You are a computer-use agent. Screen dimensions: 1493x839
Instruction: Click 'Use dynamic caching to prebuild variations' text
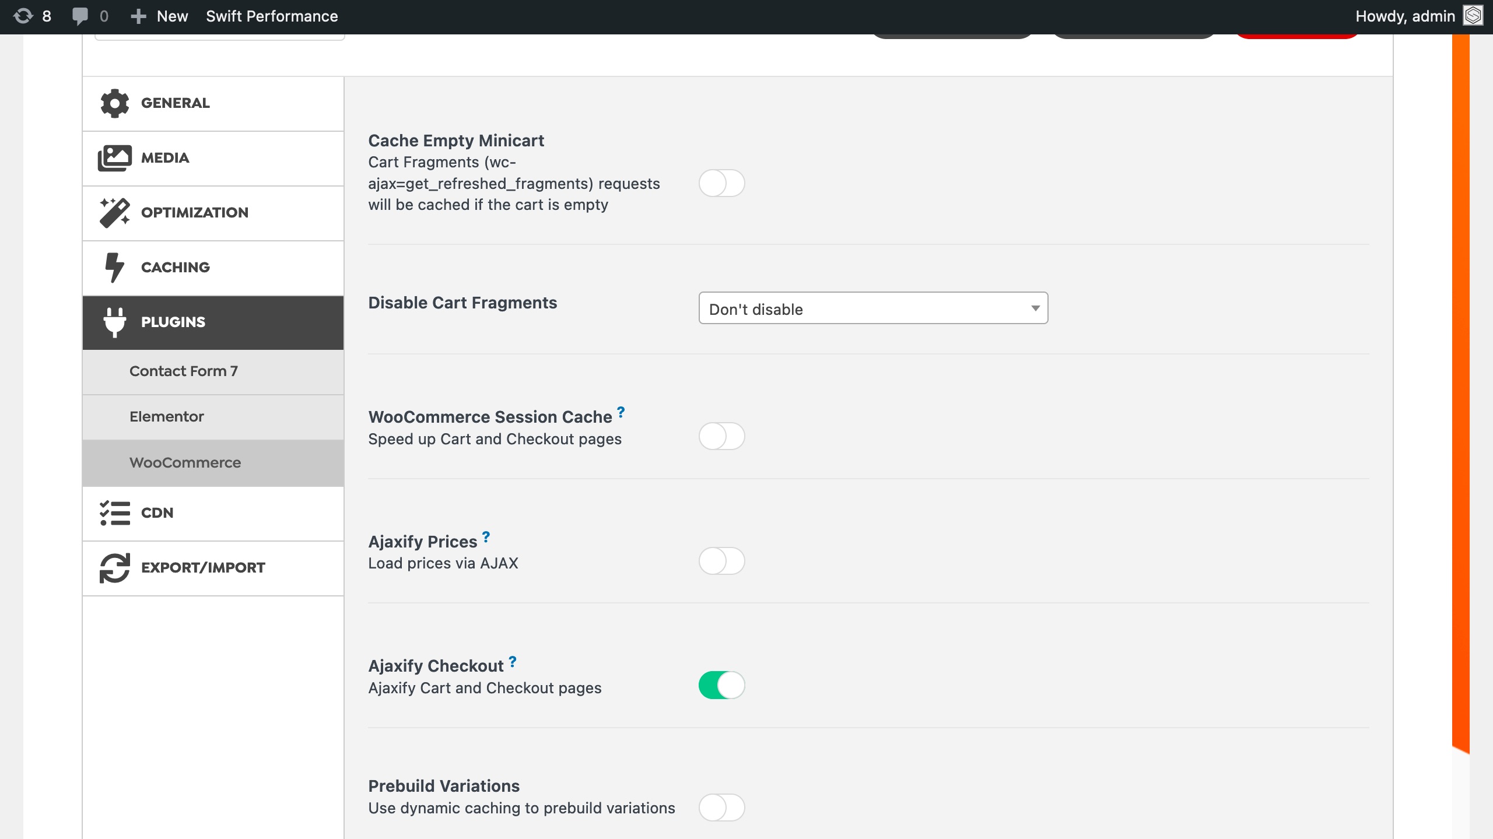(521, 808)
